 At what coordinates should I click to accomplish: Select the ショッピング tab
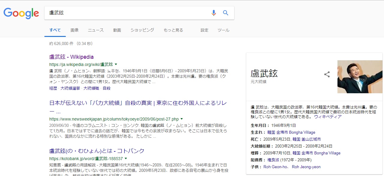point(142,30)
